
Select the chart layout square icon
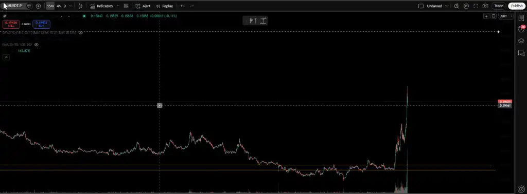[x=421, y=6]
